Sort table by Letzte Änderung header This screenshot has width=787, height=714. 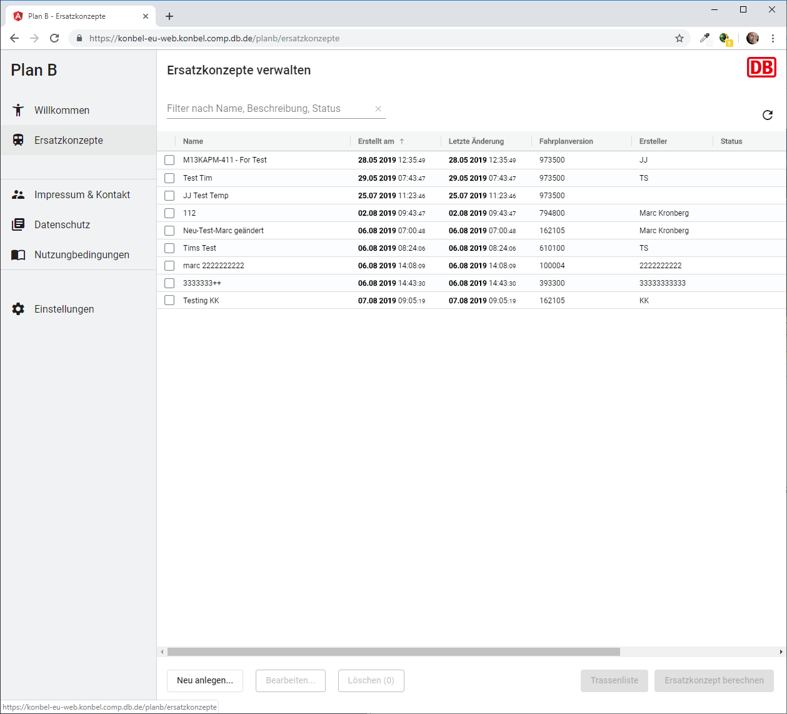tap(476, 141)
